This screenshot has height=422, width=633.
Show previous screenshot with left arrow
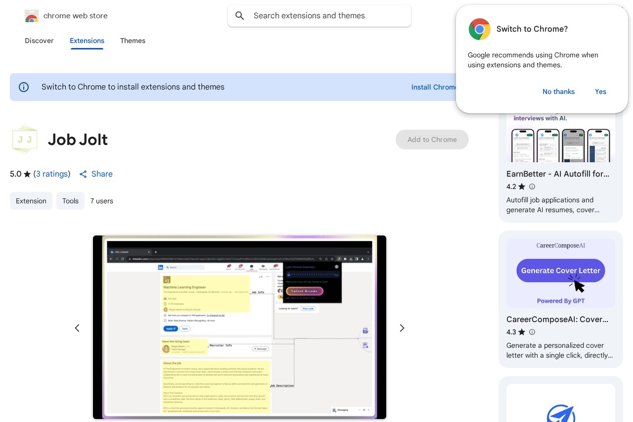click(77, 328)
